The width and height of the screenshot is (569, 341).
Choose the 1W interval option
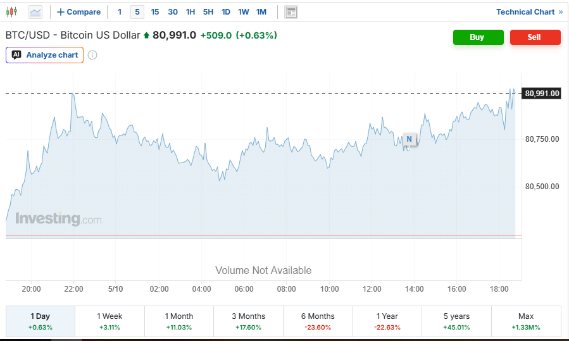pyautogui.click(x=244, y=12)
